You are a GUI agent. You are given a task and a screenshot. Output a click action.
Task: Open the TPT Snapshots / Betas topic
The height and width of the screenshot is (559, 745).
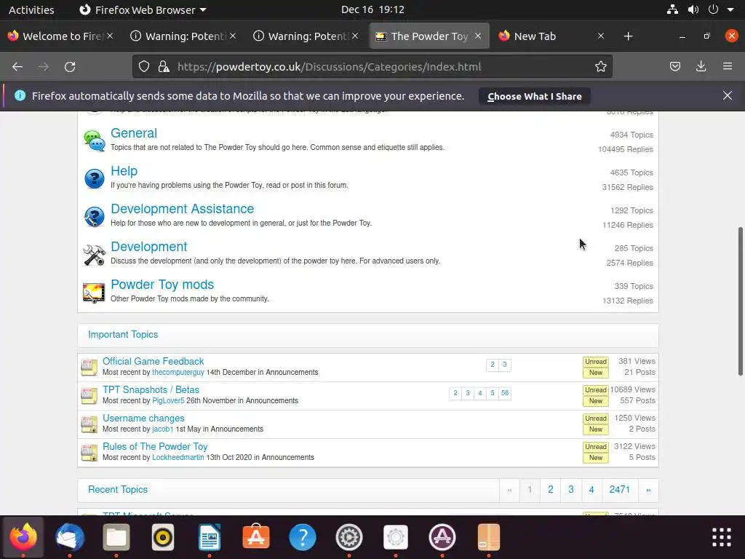click(x=151, y=390)
